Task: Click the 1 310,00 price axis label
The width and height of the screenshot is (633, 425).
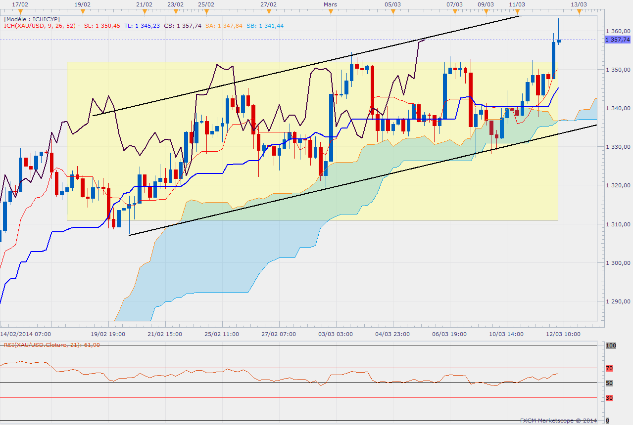Action: [618, 224]
